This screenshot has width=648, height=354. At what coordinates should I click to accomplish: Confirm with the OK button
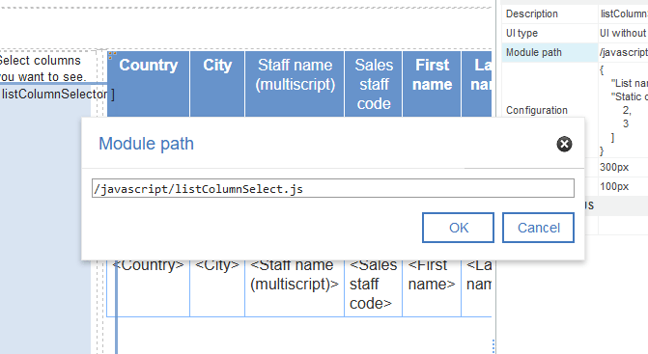[x=458, y=228]
